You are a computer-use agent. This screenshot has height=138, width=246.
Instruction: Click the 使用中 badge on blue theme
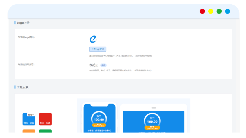(31, 114)
